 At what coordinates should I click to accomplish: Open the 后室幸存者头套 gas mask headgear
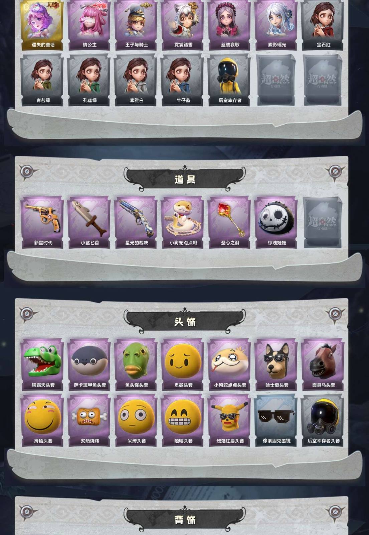coord(323,420)
